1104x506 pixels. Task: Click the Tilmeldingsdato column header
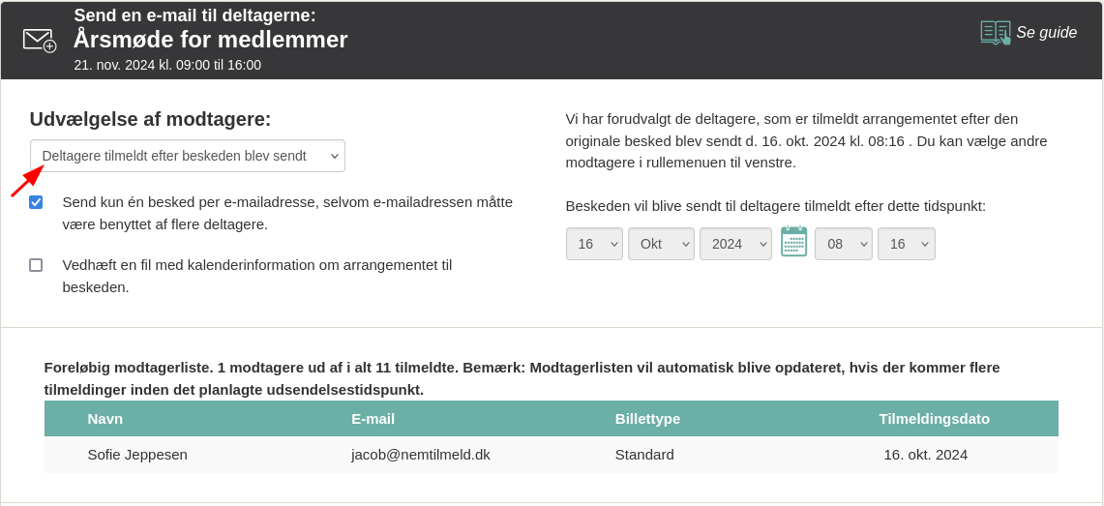935,419
